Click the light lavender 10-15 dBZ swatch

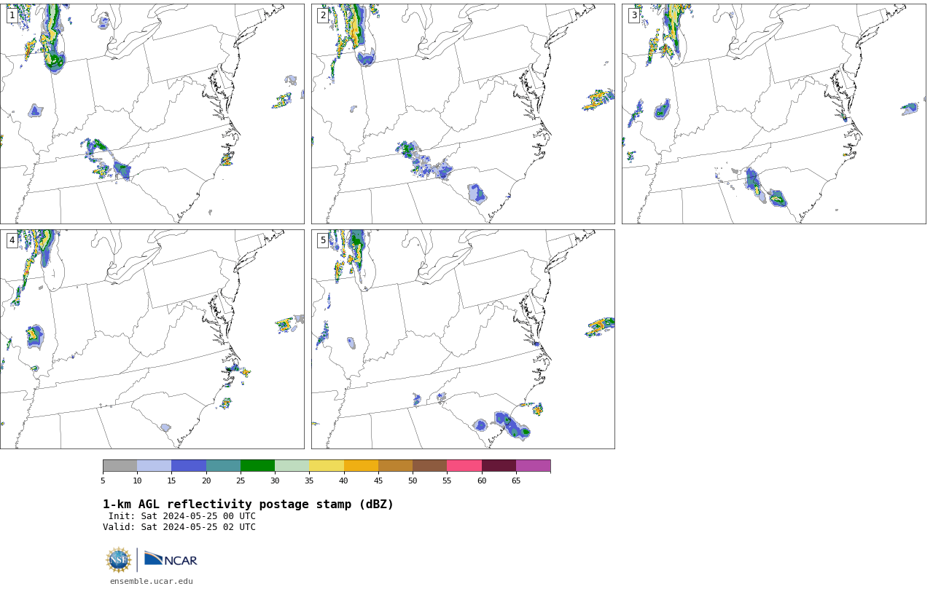coord(155,466)
